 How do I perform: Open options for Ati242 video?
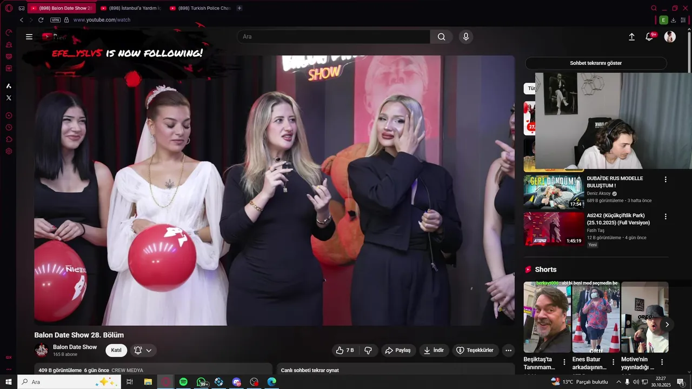pos(666,217)
